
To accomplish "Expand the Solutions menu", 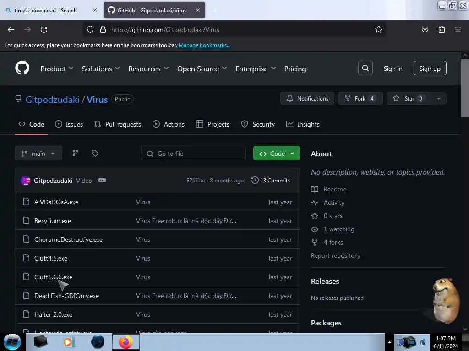I will pyautogui.click(x=101, y=69).
